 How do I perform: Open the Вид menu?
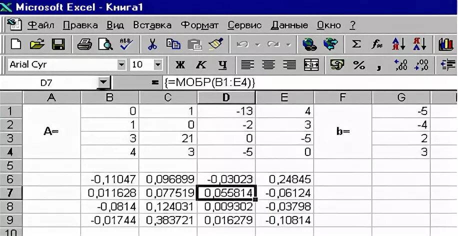click(115, 25)
